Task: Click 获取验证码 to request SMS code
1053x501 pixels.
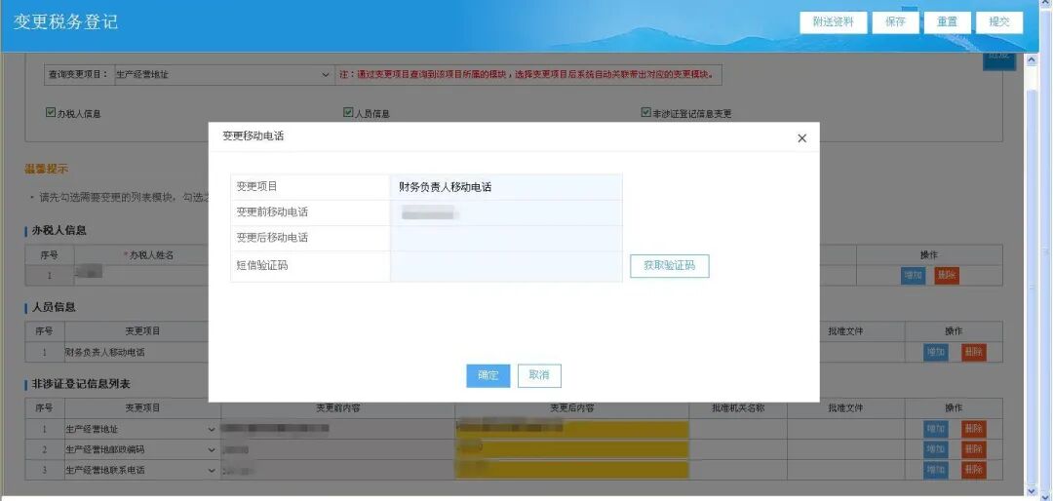Action: click(670, 266)
